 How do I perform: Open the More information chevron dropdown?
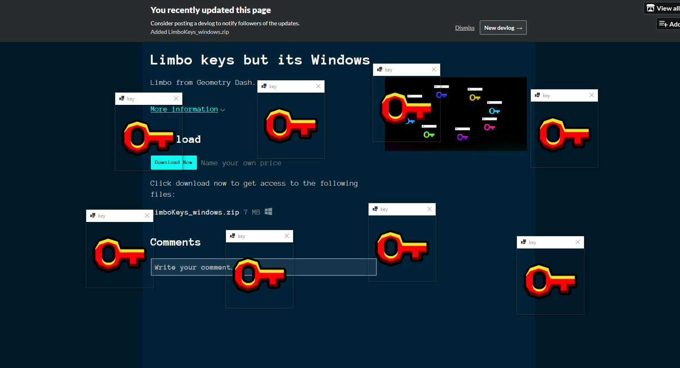click(223, 109)
